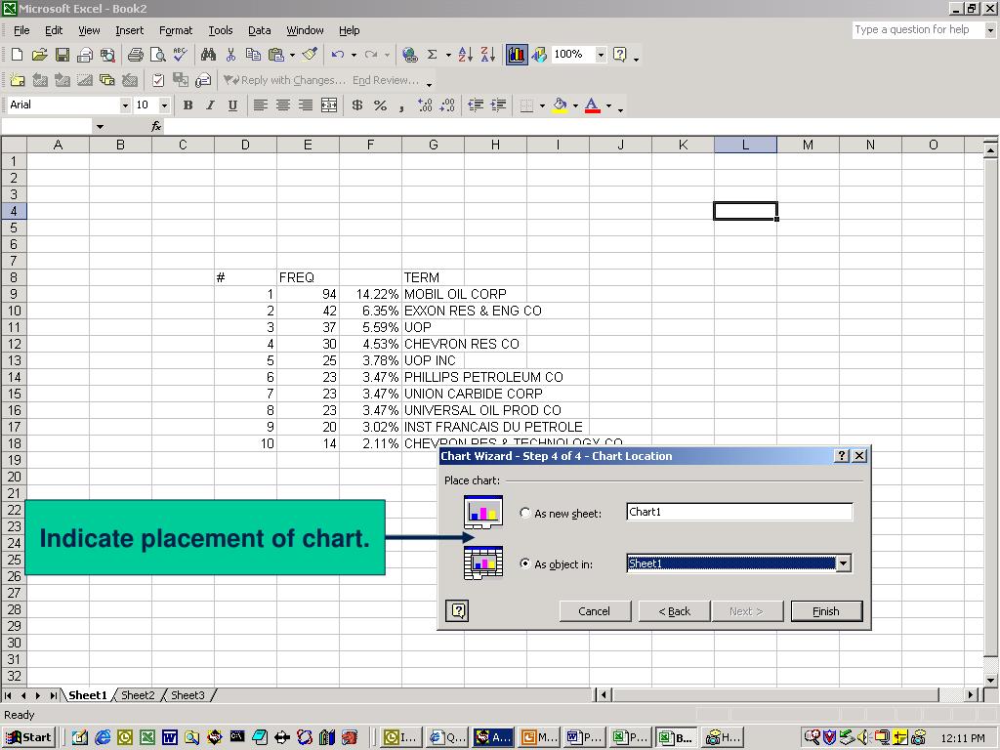Undo the last action
The image size is (1000, 750).
point(337,55)
